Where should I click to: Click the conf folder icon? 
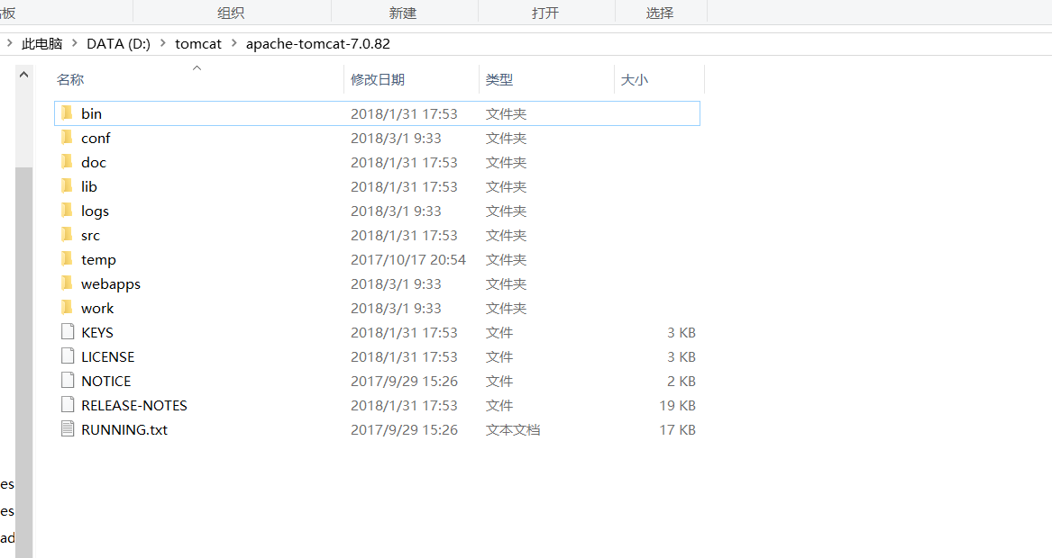[x=67, y=138]
